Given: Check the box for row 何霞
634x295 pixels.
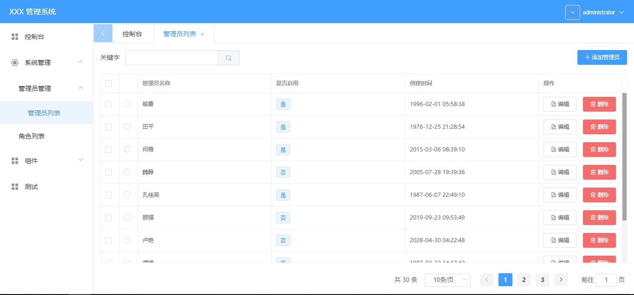Looking at the screenshot, I should (109, 150).
